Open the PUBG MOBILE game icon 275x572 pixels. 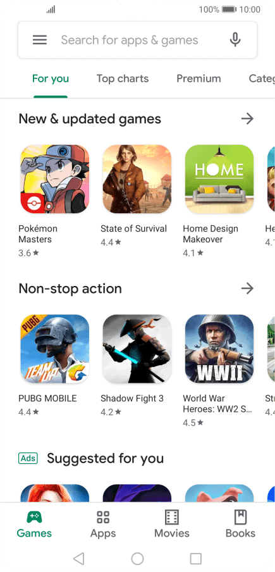(x=54, y=349)
